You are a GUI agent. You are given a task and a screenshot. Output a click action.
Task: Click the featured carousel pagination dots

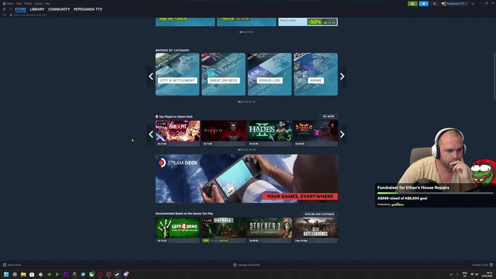click(246, 32)
